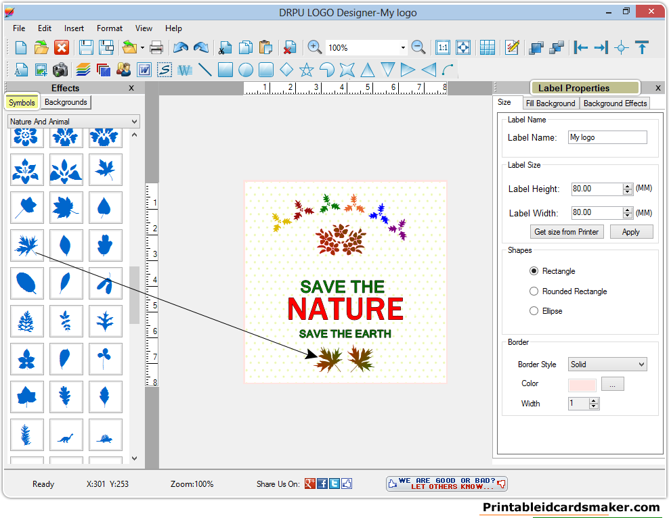
Task: Click the Print icon
Action: [156, 47]
